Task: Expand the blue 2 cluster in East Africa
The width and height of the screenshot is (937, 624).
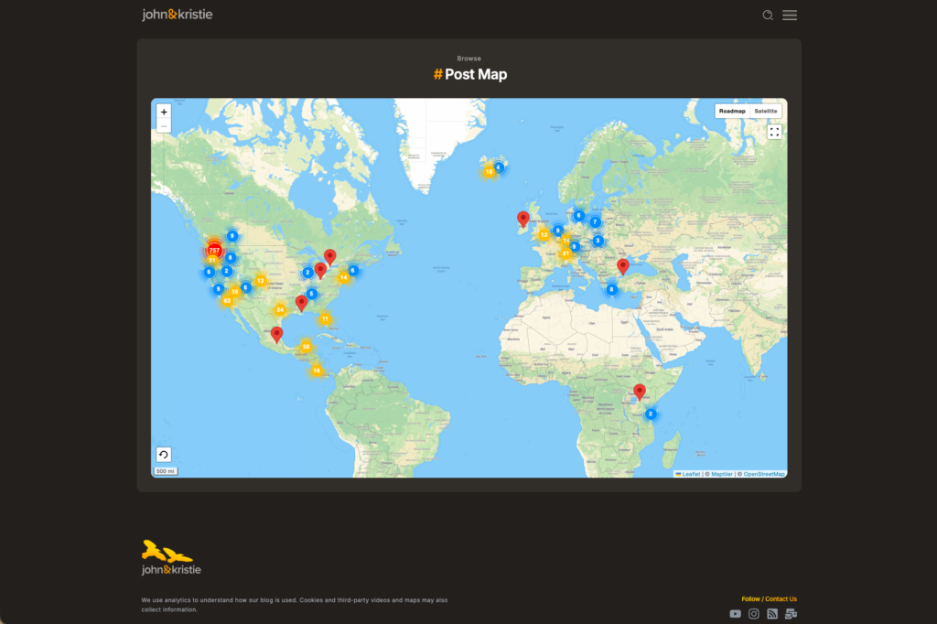Action: point(651,414)
